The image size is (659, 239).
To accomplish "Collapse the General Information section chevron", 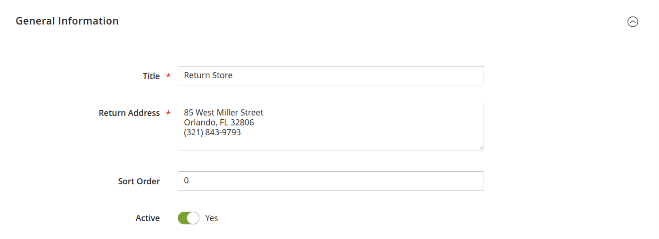I will click(x=633, y=22).
